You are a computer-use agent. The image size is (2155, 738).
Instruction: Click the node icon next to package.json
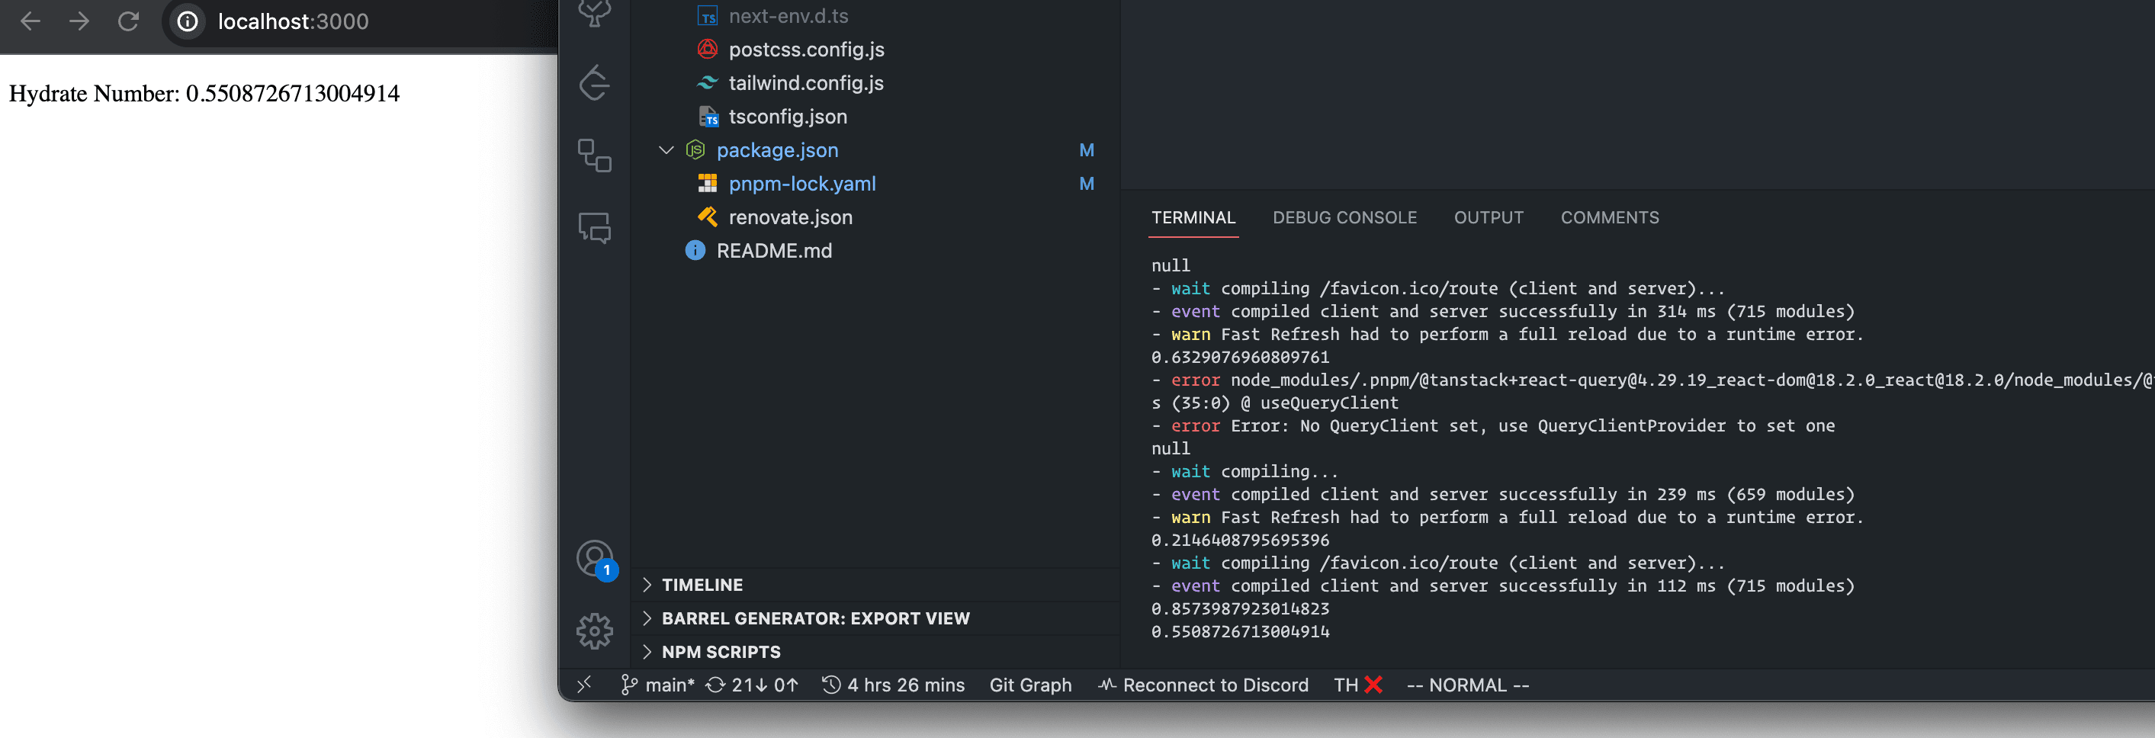point(695,149)
